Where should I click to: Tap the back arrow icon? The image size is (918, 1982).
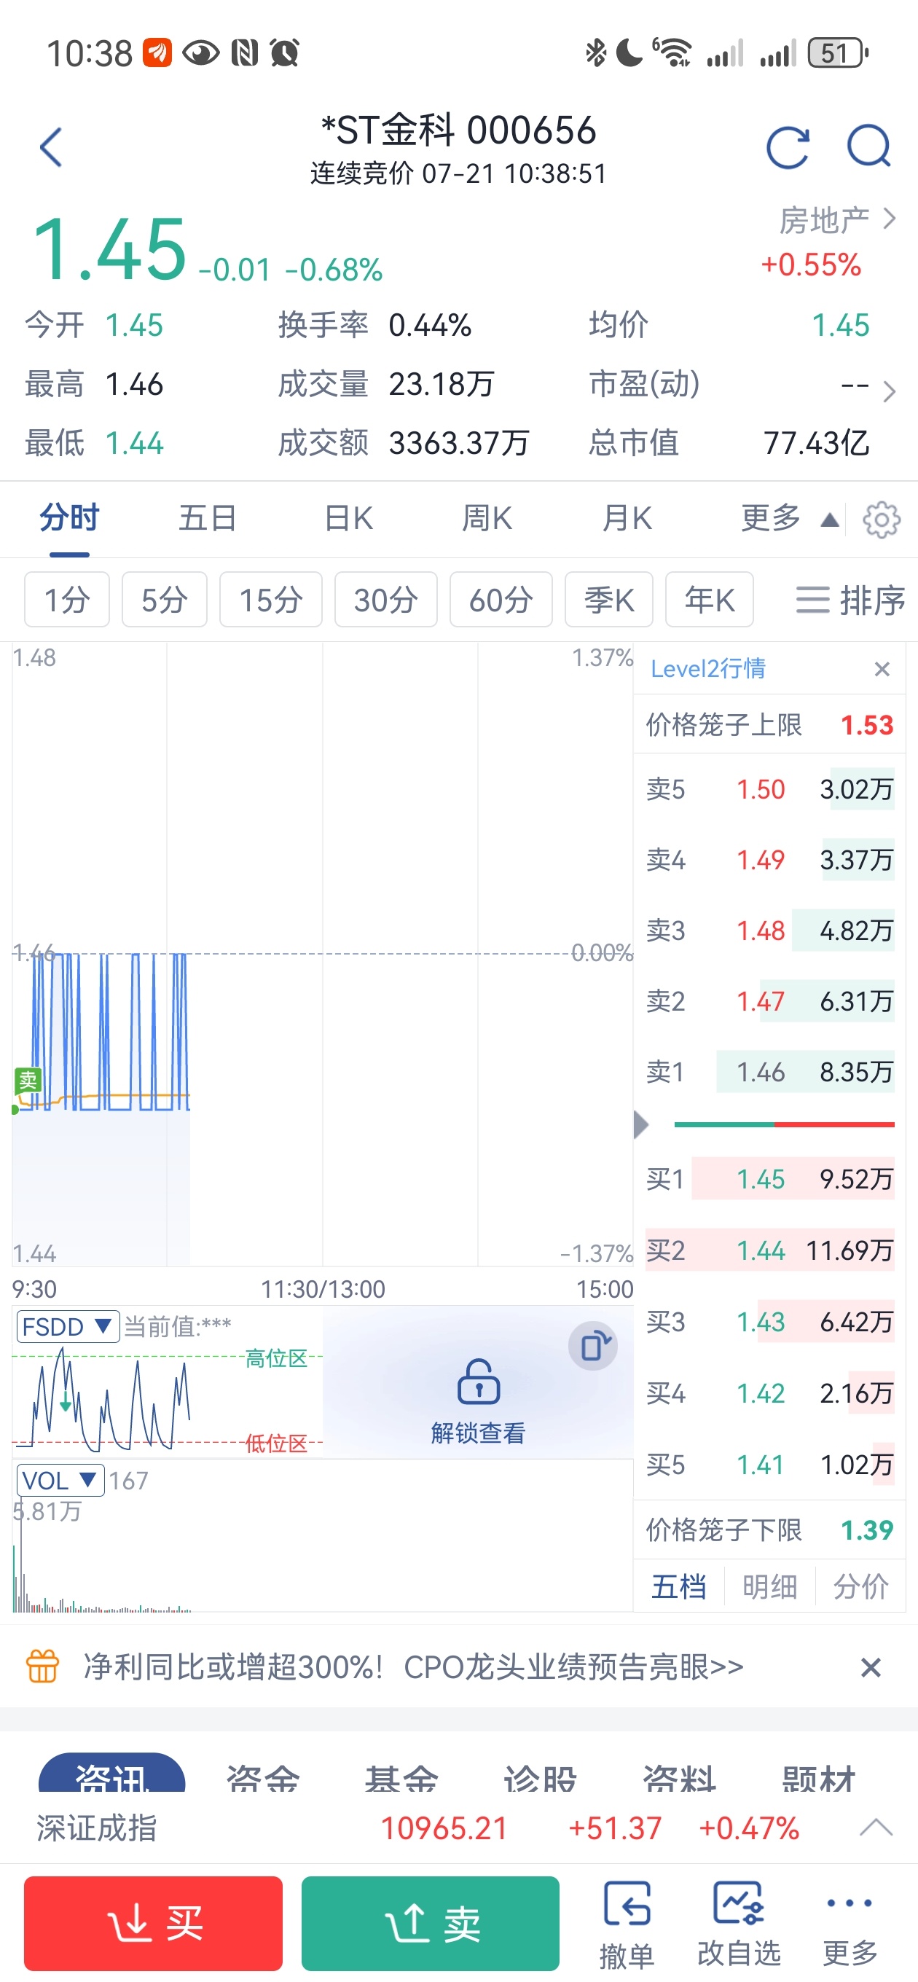(51, 147)
